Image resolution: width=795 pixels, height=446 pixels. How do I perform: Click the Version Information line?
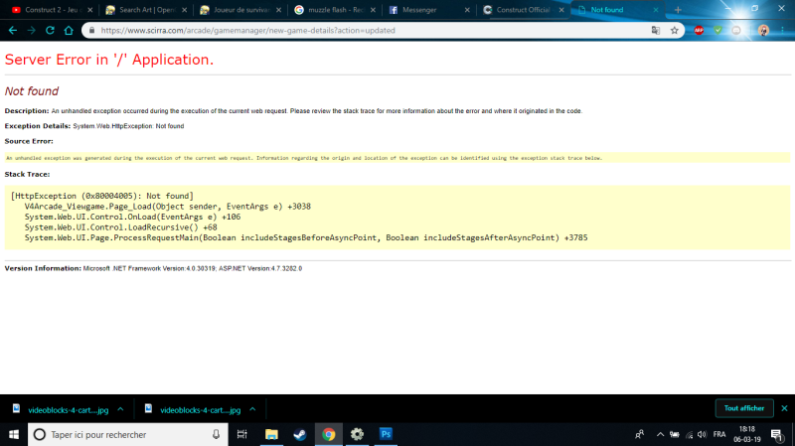pos(153,268)
